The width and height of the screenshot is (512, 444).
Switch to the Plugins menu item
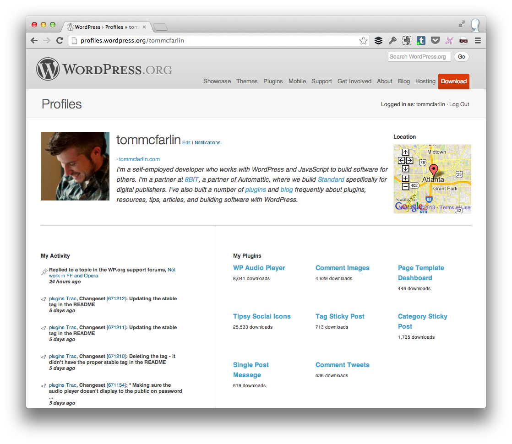(x=273, y=81)
